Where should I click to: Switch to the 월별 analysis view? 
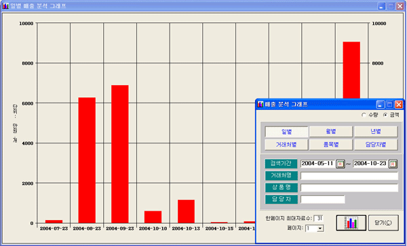(x=331, y=132)
